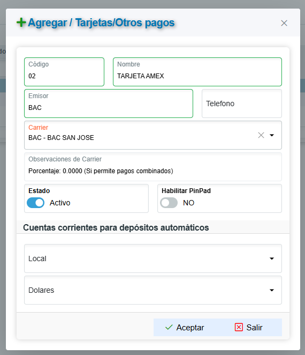Viewport: 305px width, 355px height.
Task: Click the NO label beside PinPad switch
Action: 188,203
